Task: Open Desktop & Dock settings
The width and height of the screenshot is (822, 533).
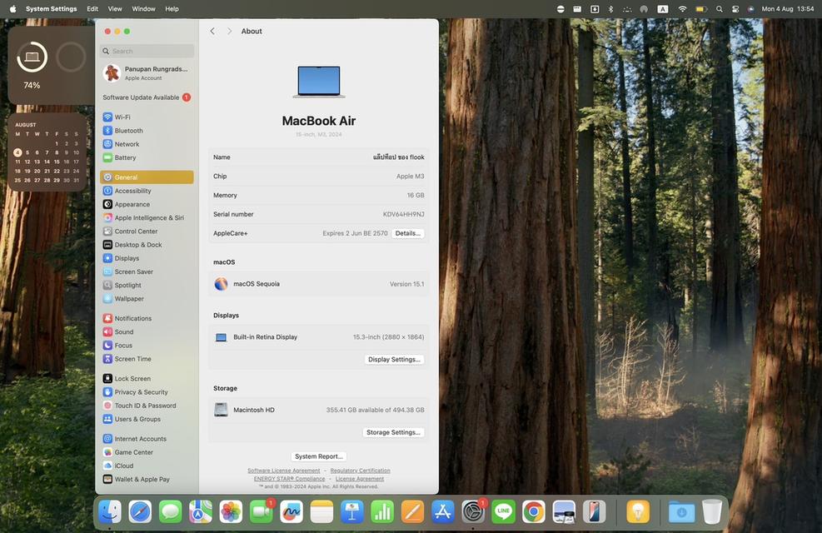Action: pyautogui.click(x=147, y=245)
